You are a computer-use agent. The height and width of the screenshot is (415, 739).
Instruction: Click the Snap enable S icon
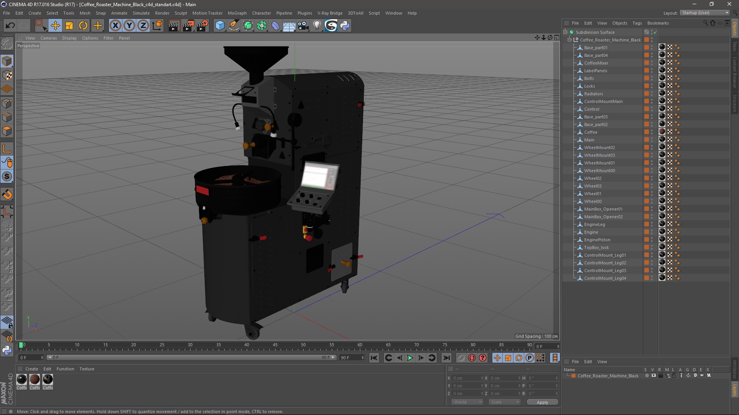point(7,177)
